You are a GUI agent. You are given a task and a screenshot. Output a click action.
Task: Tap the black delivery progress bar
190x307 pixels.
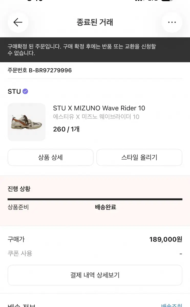(x=95, y=199)
